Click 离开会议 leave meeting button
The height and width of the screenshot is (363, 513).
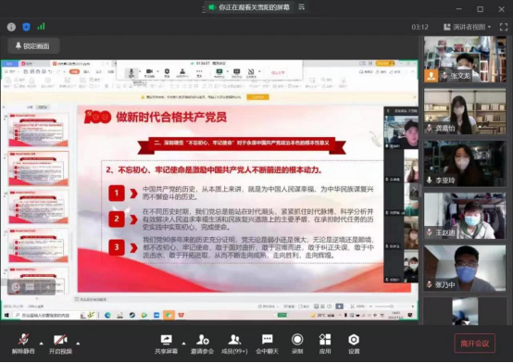pos(474,344)
